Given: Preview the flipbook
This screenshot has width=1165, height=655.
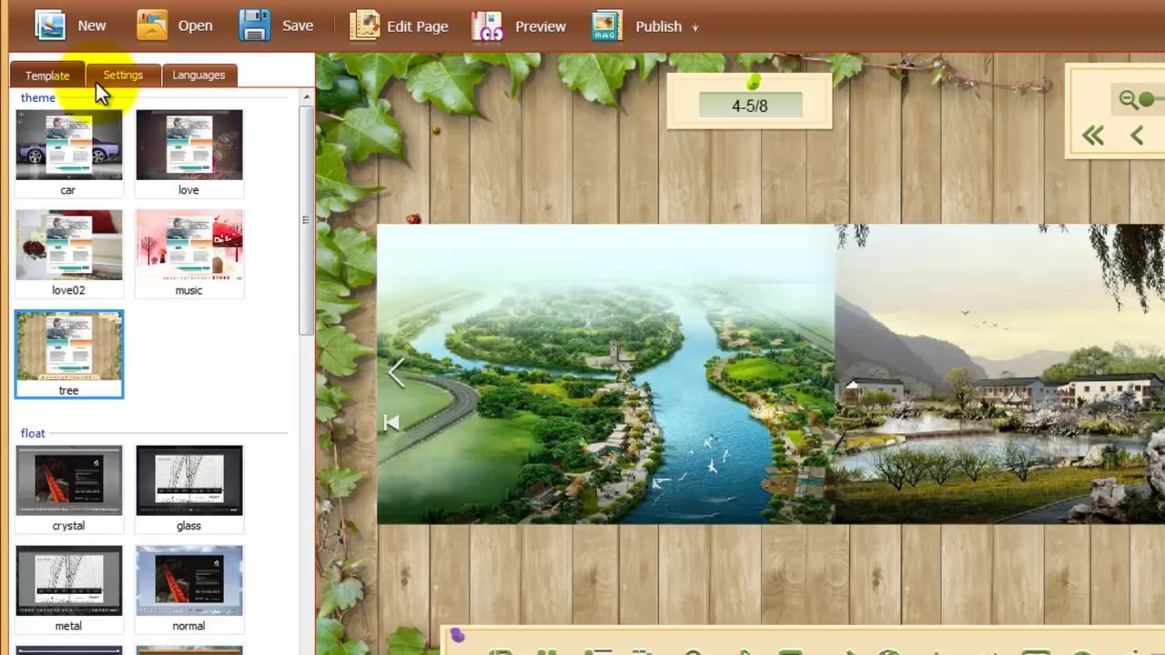Looking at the screenshot, I should point(520,25).
